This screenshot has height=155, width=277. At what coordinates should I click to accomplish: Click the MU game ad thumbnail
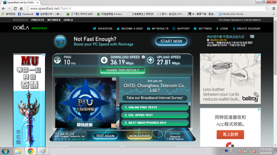[85, 103]
